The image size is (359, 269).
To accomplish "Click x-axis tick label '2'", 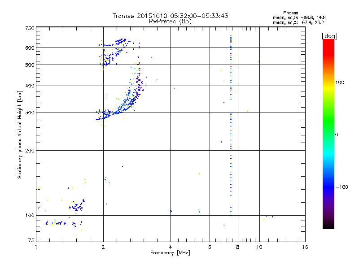I will tap(103, 247).
